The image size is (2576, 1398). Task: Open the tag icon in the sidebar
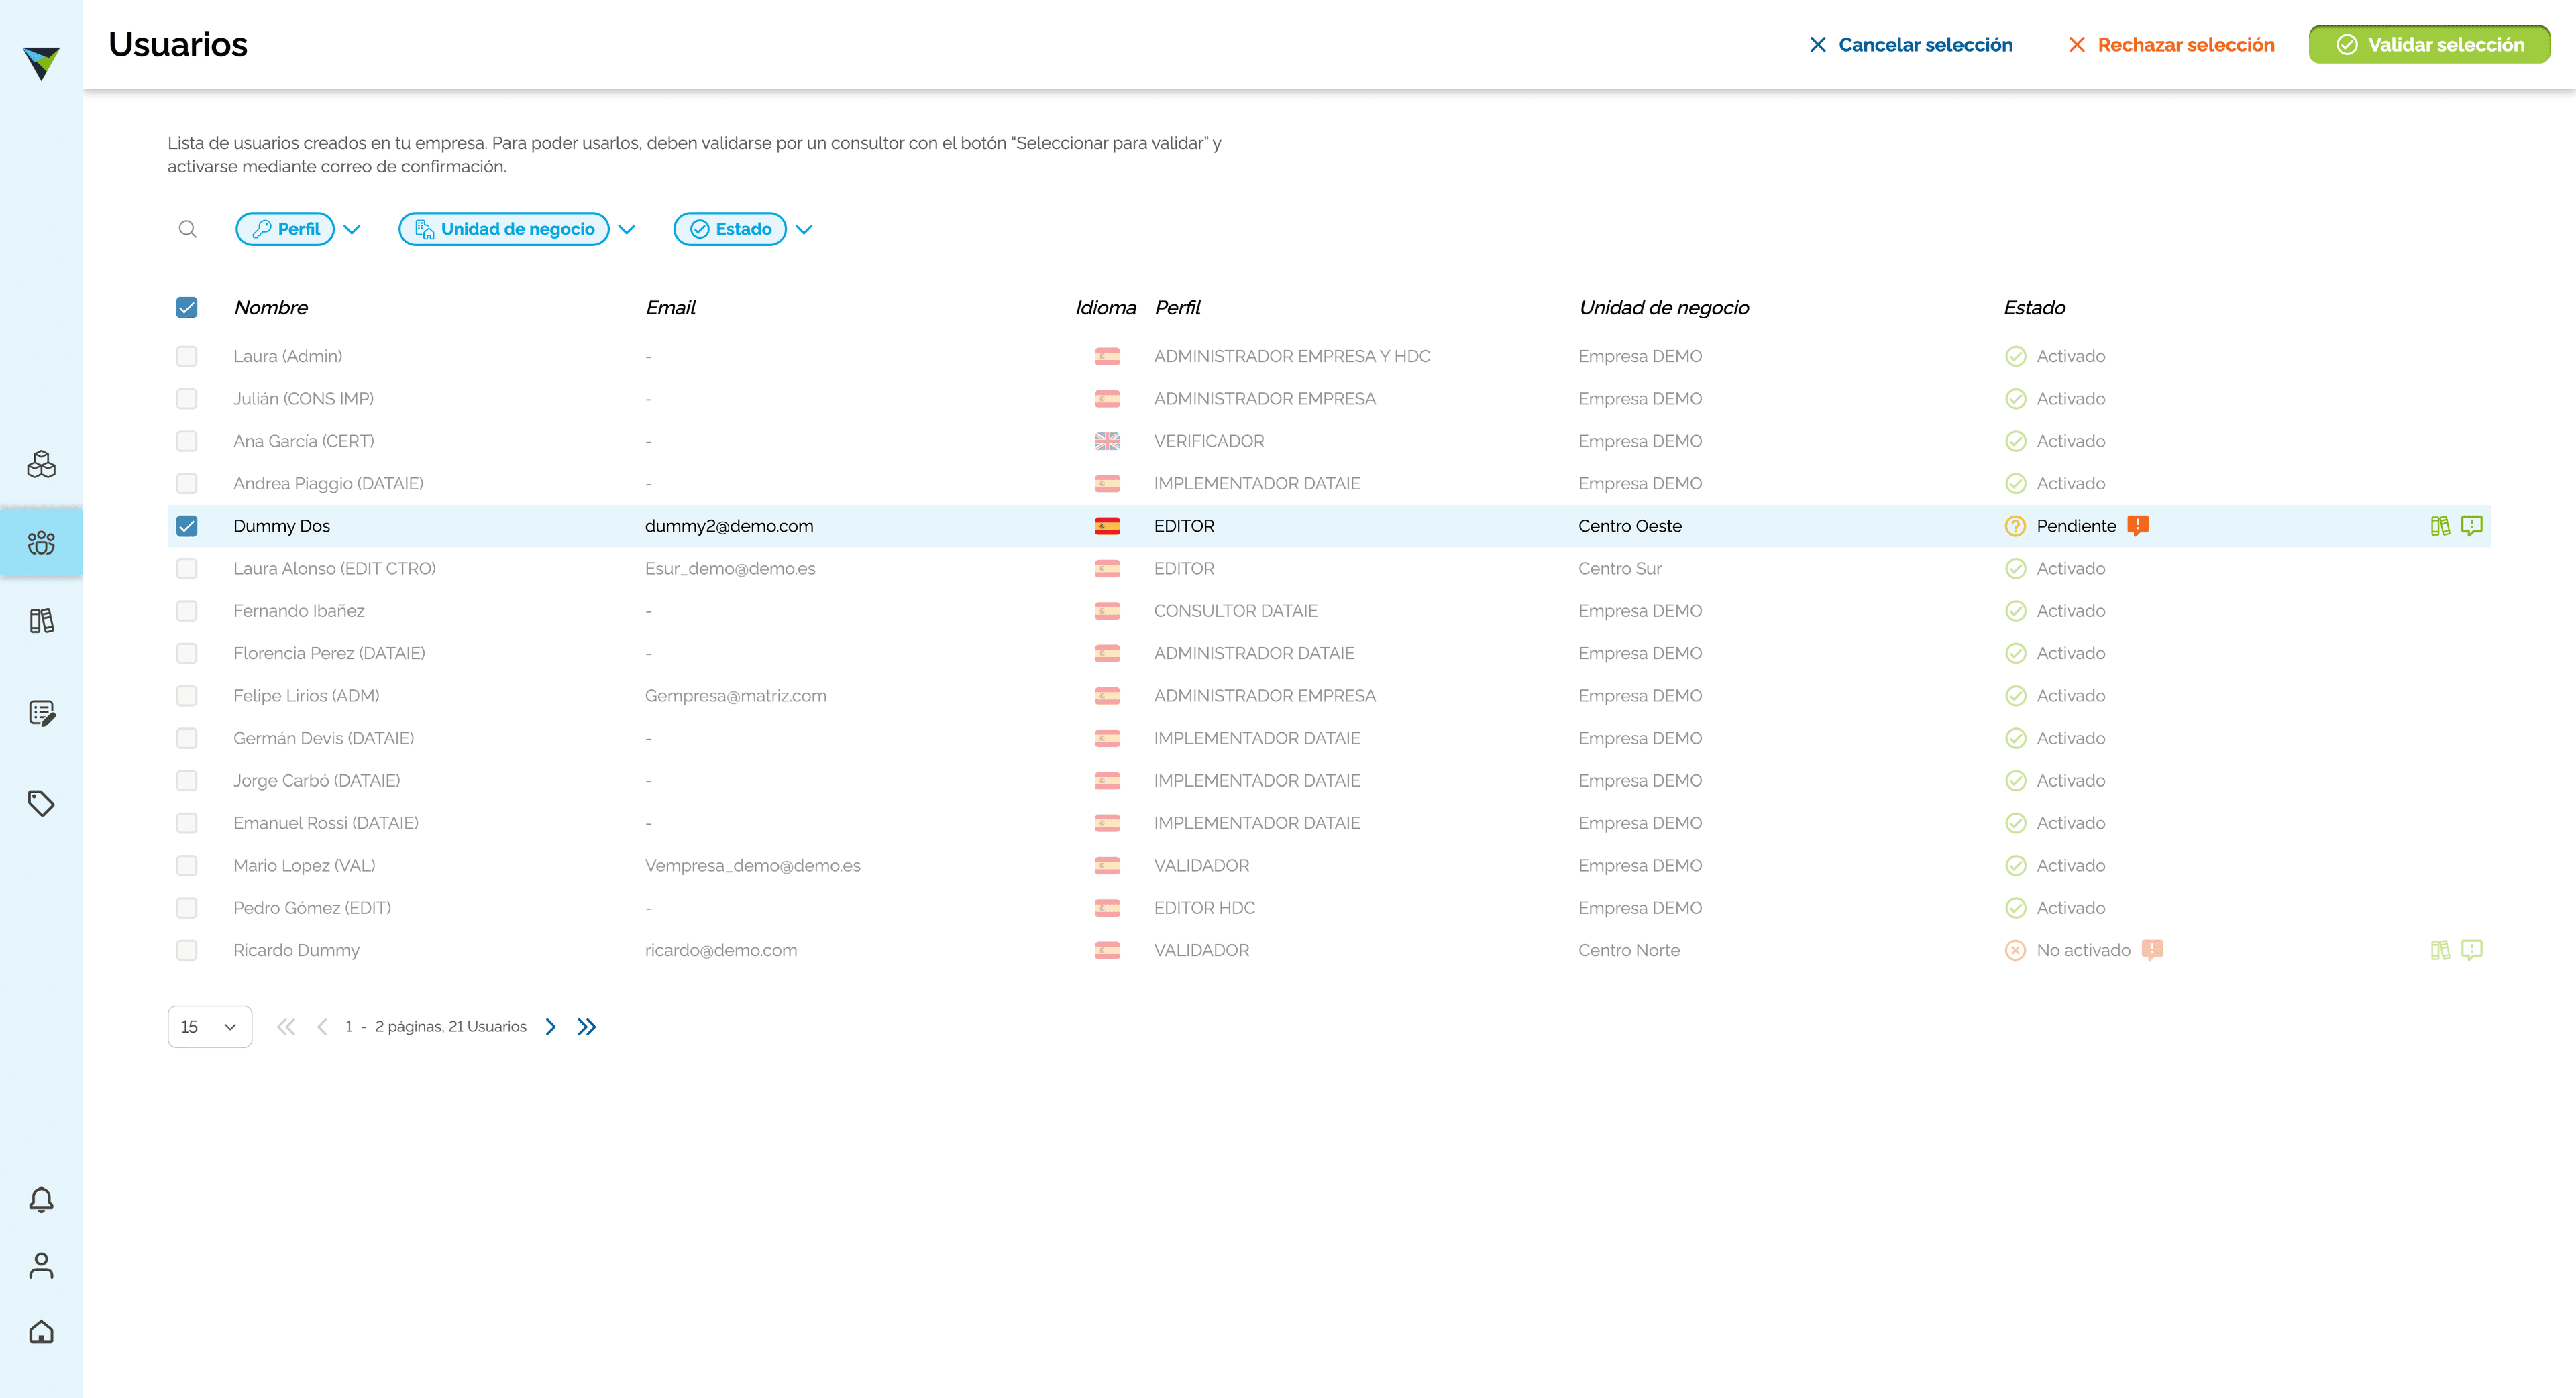(x=41, y=803)
